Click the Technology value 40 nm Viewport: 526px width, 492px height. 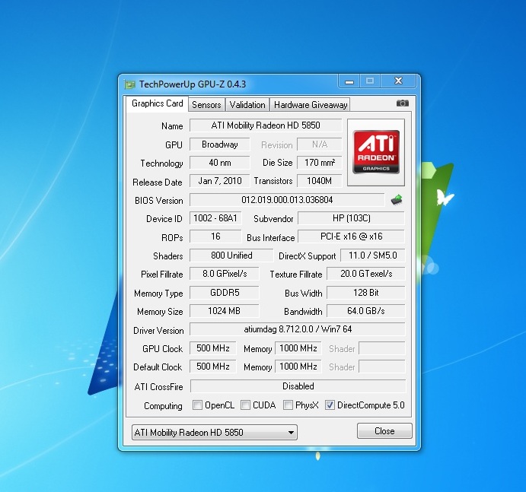click(220, 163)
